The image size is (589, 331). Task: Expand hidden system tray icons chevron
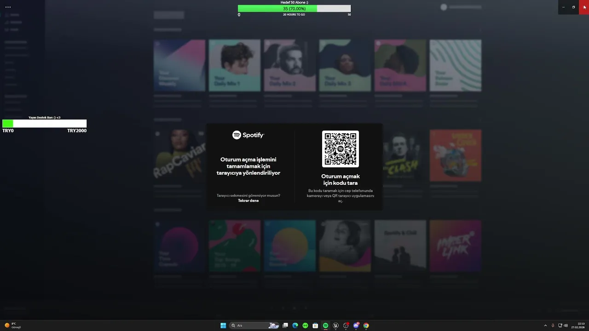[x=545, y=325]
